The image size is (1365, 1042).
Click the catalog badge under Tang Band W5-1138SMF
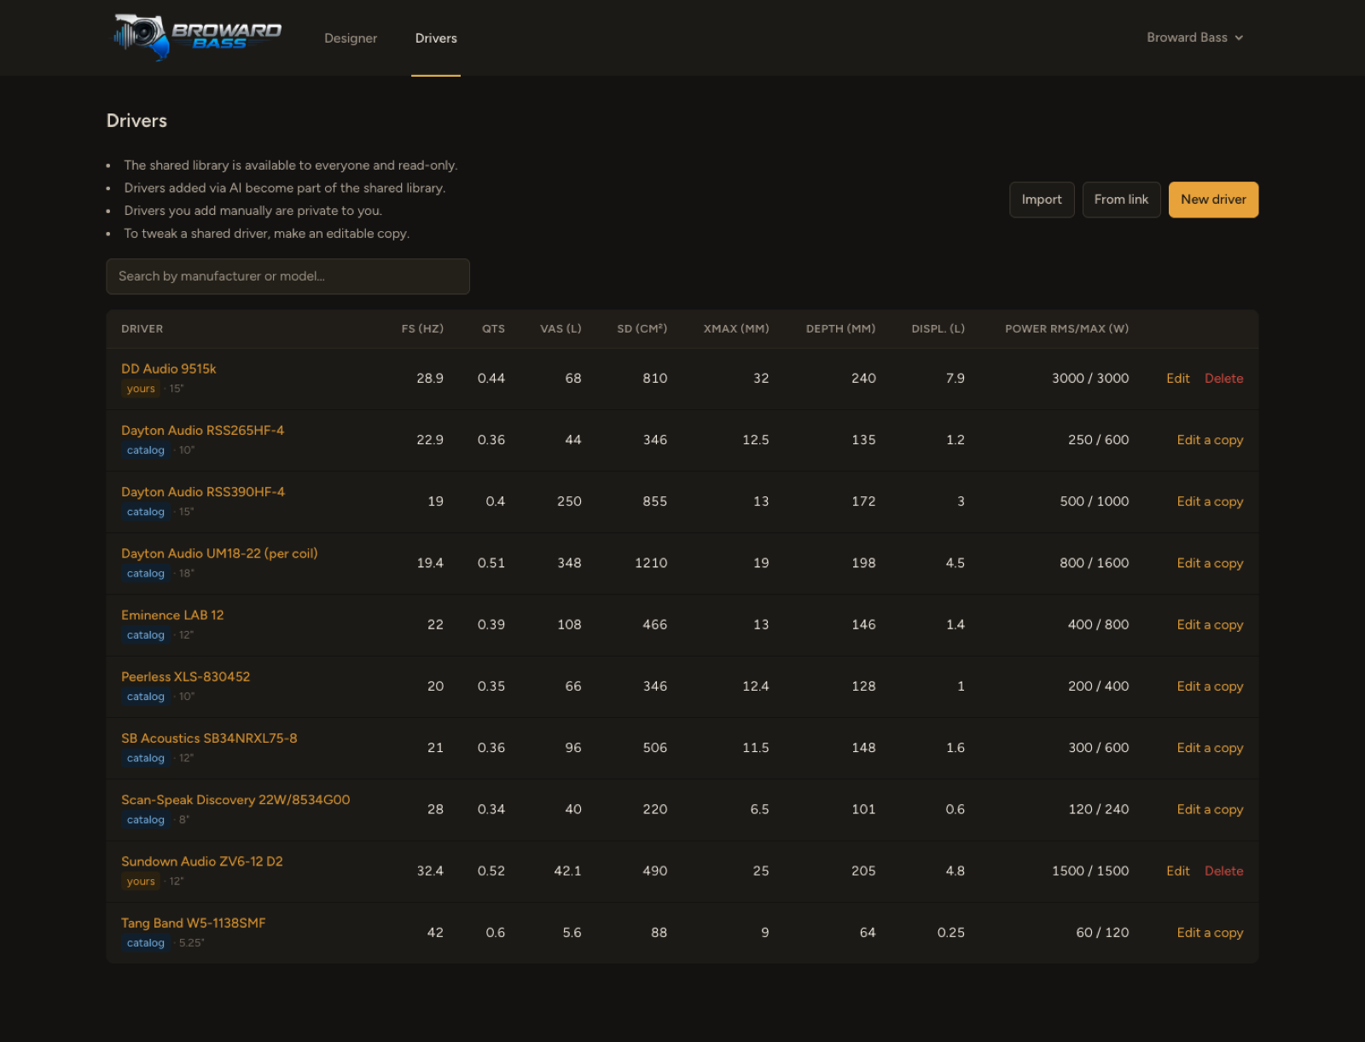[145, 943]
